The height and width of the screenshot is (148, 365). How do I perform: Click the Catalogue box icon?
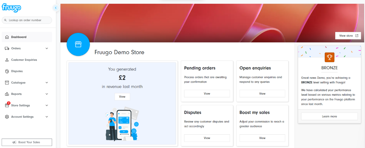click(x=7, y=83)
